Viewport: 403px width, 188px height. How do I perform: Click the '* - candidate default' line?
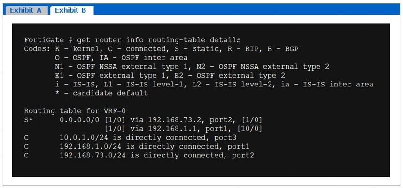(101, 93)
